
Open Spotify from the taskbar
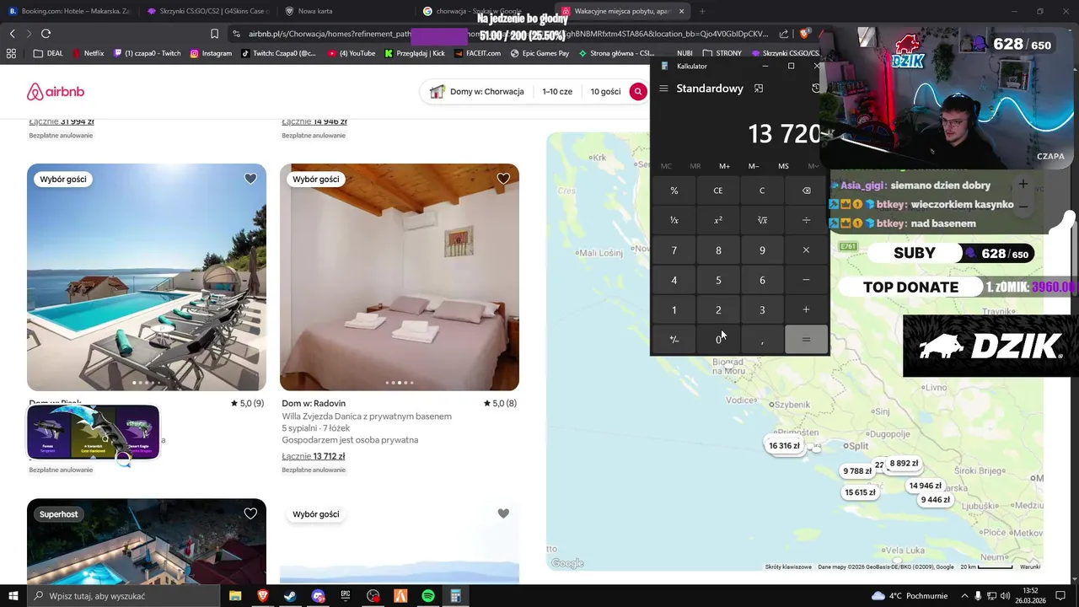tap(428, 596)
